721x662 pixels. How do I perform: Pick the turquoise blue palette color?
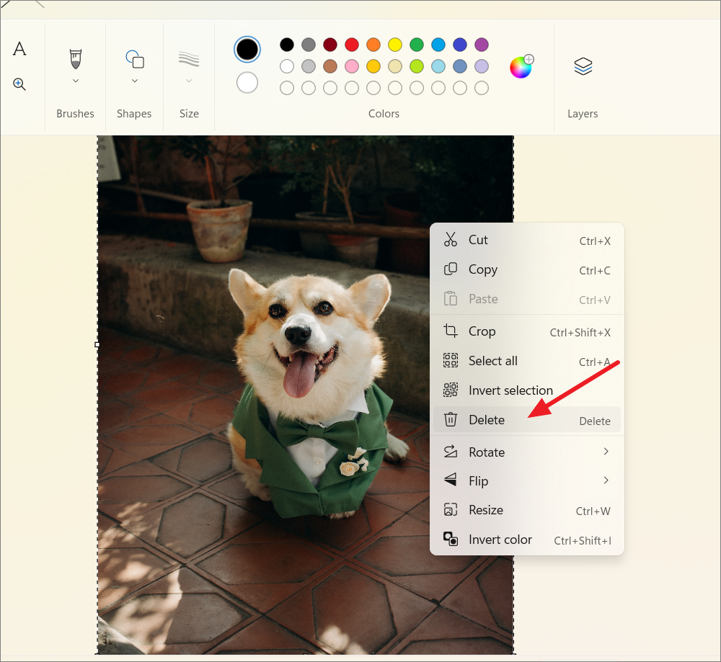tap(438, 45)
